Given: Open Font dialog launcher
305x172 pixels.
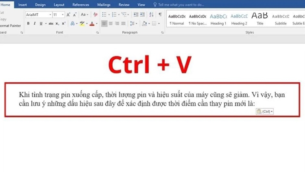Looking at the screenshot, I should point(98,32).
